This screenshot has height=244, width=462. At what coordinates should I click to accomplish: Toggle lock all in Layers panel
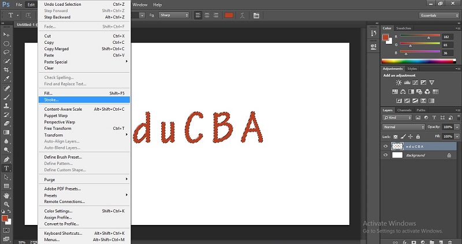[418, 137]
